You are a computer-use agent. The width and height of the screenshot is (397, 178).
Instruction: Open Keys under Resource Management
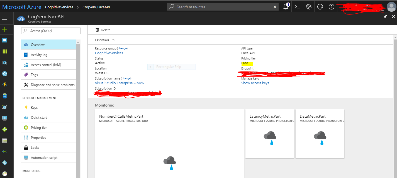coord(48,107)
